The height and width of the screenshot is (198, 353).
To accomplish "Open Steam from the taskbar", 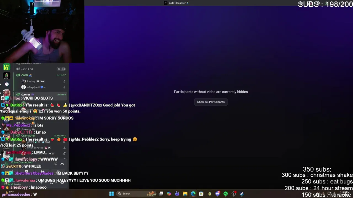I will 242,194.
